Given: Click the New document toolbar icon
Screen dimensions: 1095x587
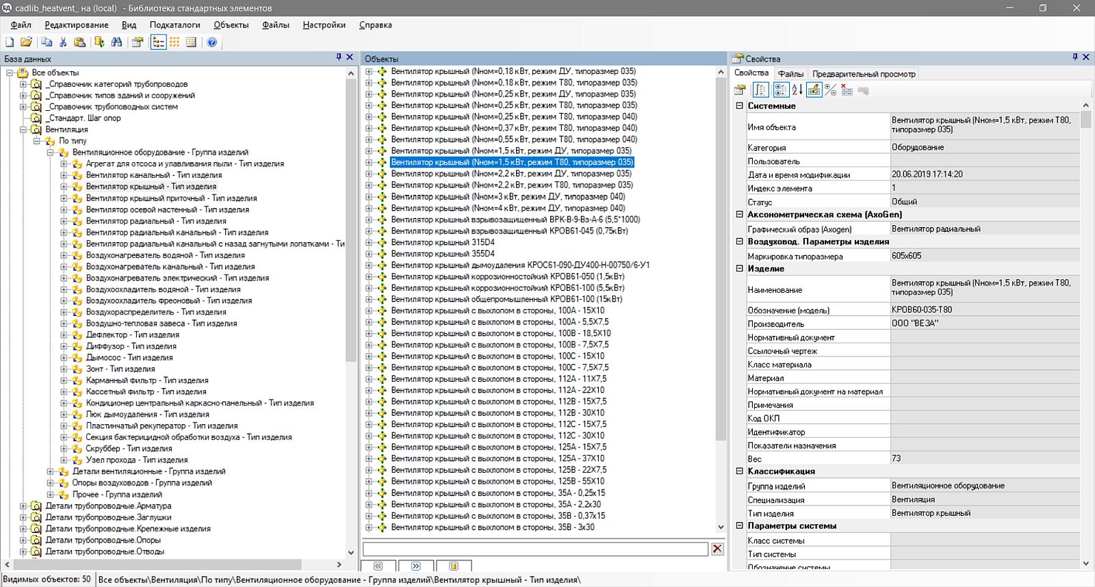Looking at the screenshot, I should pyautogui.click(x=10, y=42).
